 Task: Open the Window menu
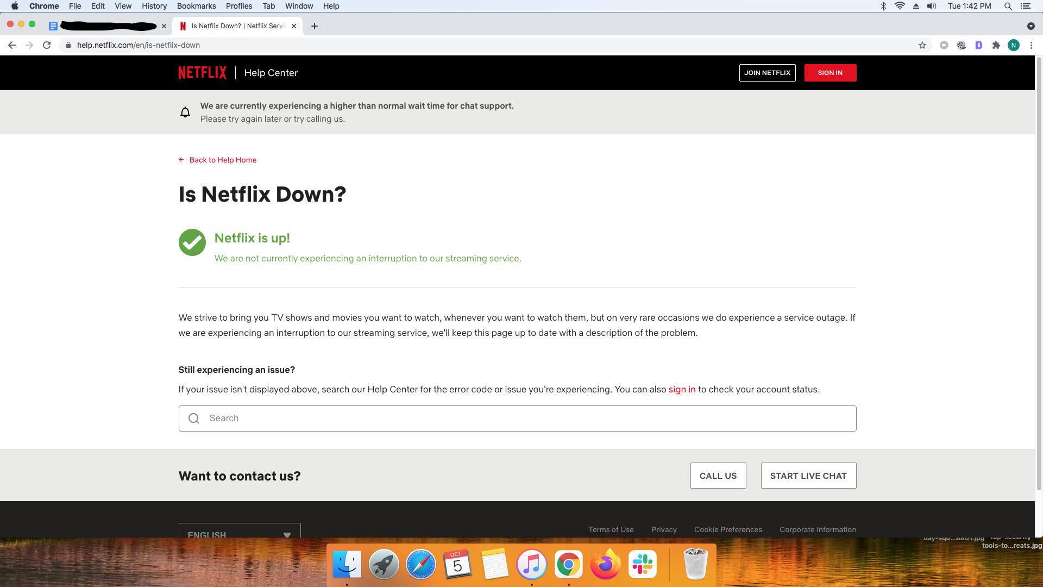[x=299, y=6]
